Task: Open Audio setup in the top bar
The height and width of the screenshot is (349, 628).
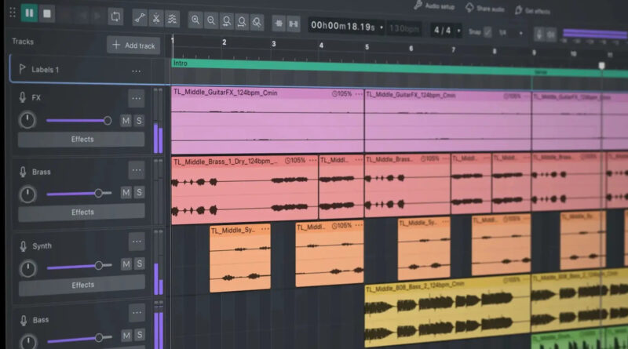Action: tap(435, 6)
